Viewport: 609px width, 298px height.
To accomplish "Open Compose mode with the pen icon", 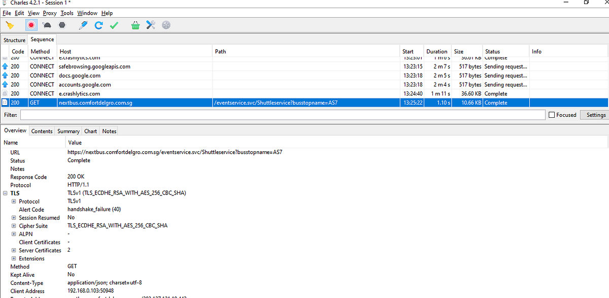I will pos(83,24).
